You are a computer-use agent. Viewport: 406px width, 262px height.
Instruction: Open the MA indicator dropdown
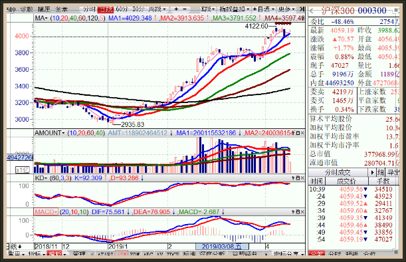41,18
